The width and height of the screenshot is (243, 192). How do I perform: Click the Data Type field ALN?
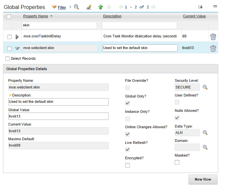tap(187, 133)
